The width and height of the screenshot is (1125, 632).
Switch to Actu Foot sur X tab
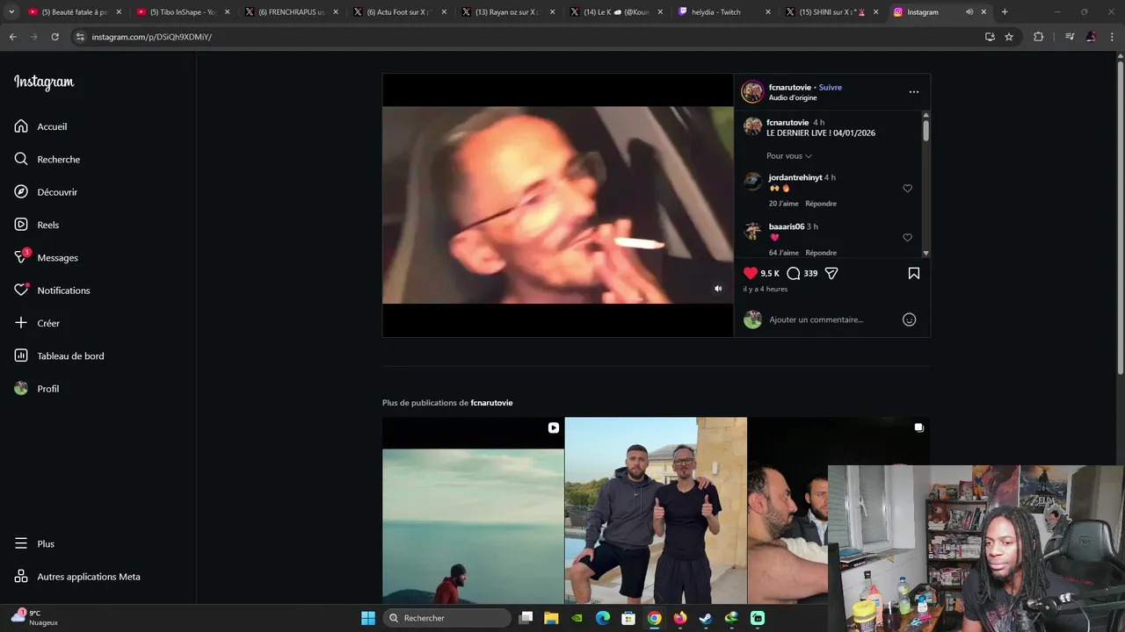(x=399, y=12)
